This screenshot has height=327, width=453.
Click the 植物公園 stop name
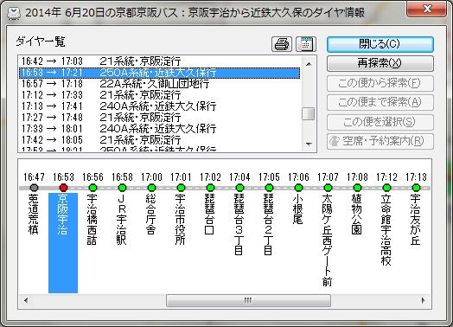click(357, 215)
